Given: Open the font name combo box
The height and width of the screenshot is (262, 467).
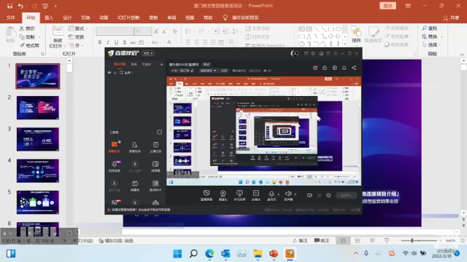Looking at the screenshot, I should (114, 31).
